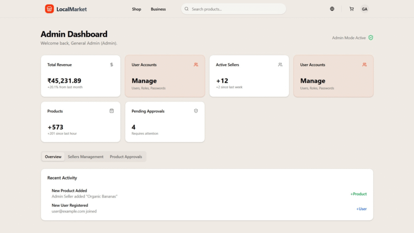Image resolution: width=414 pixels, height=233 pixels.
Task: Open the Business navigation item
Action: point(158,9)
